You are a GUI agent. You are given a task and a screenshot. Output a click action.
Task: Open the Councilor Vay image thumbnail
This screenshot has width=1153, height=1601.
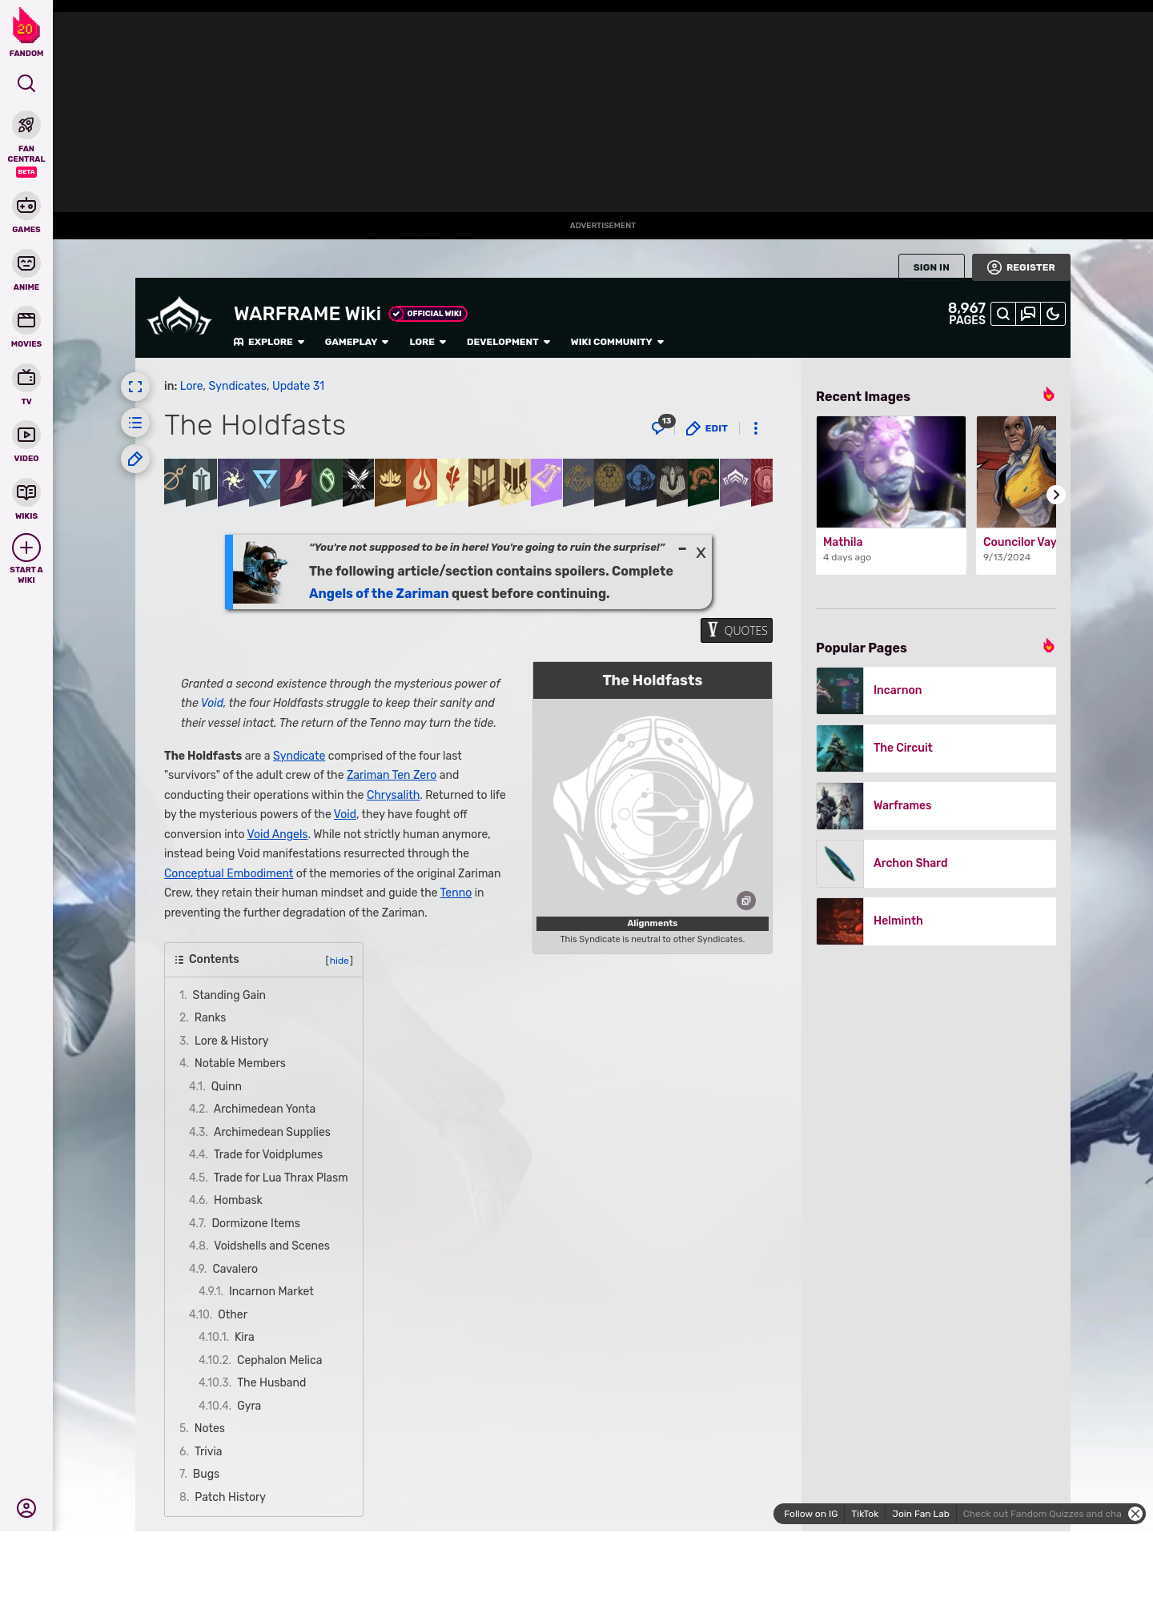click(1016, 472)
